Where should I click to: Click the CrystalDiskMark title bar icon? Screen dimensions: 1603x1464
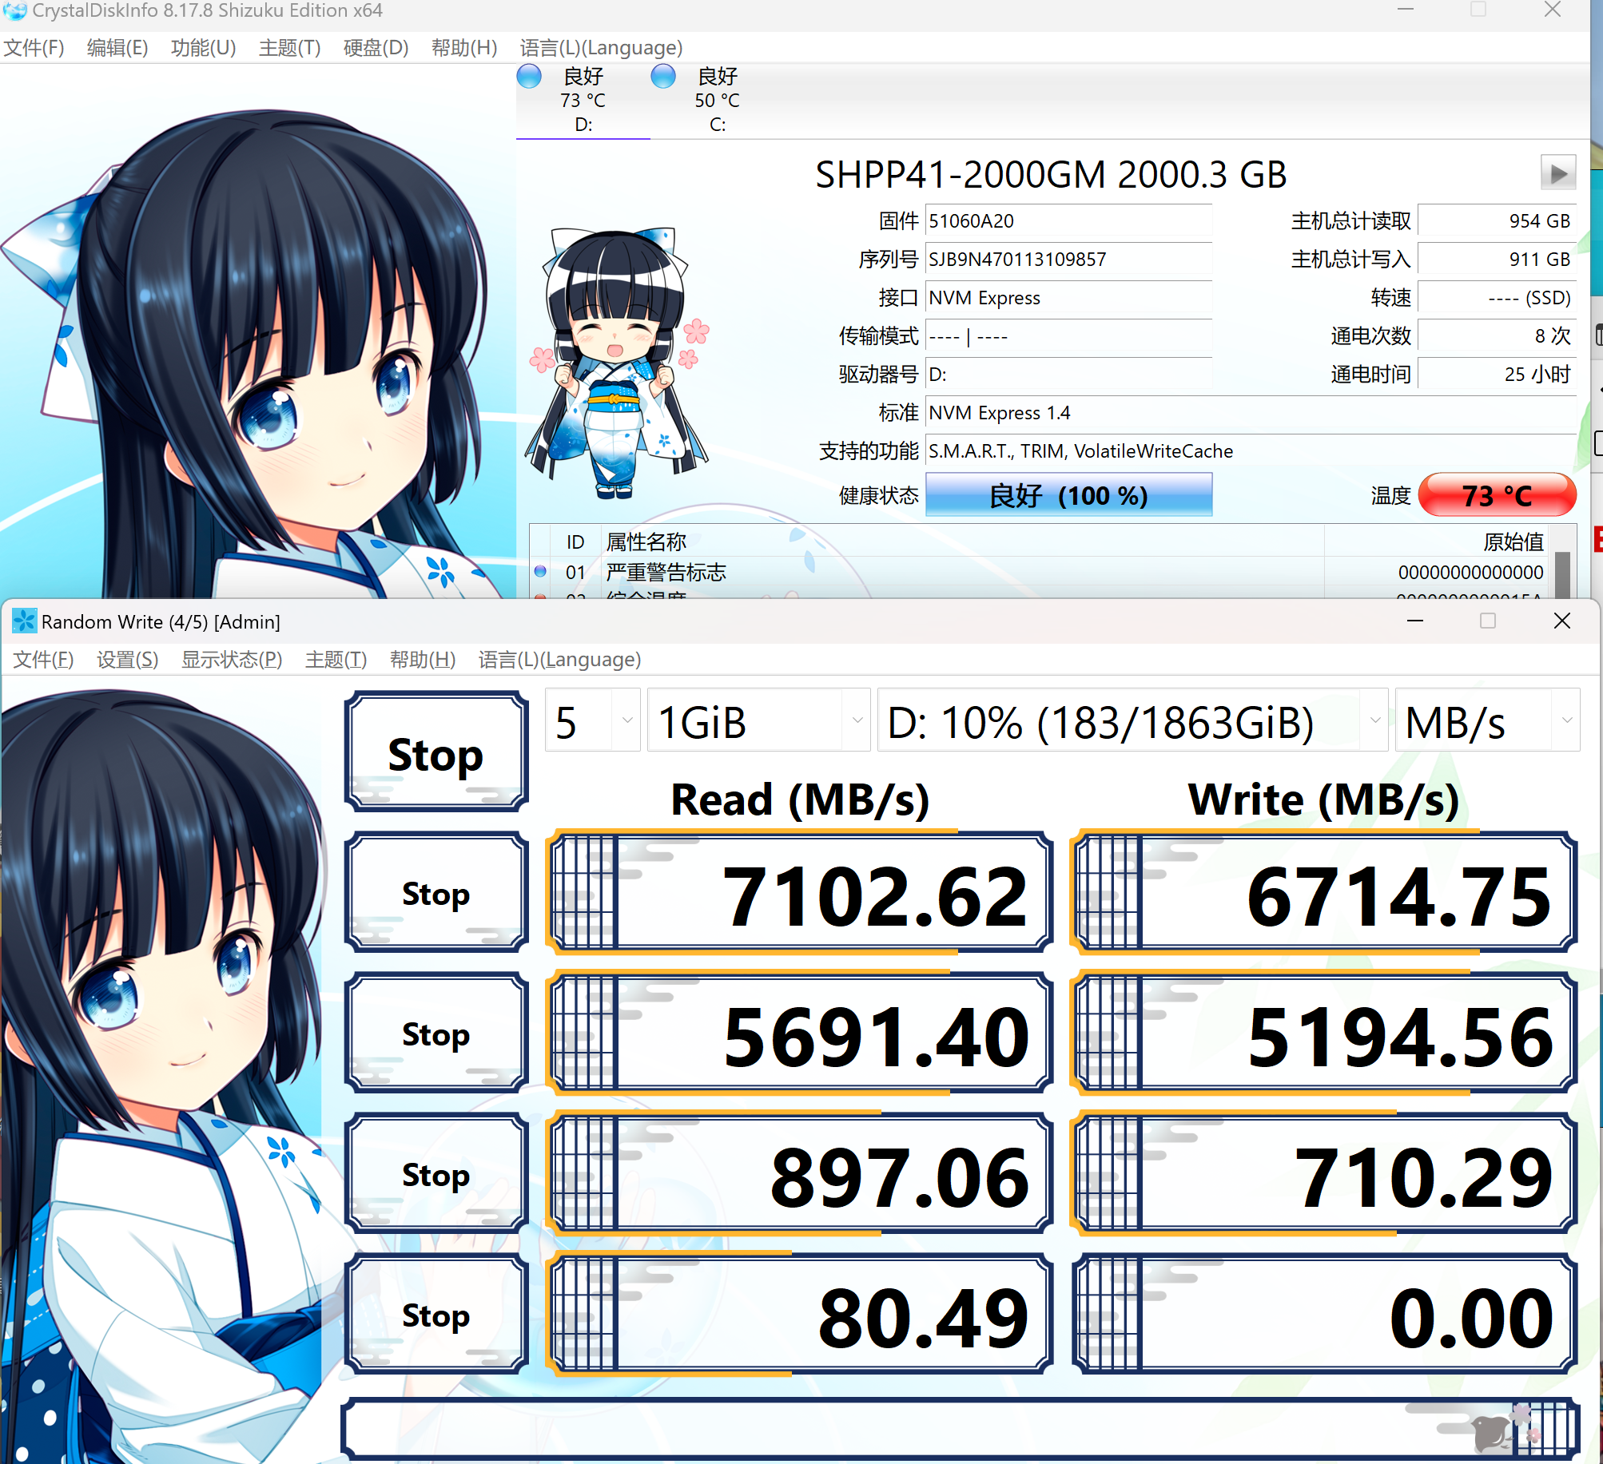24,621
